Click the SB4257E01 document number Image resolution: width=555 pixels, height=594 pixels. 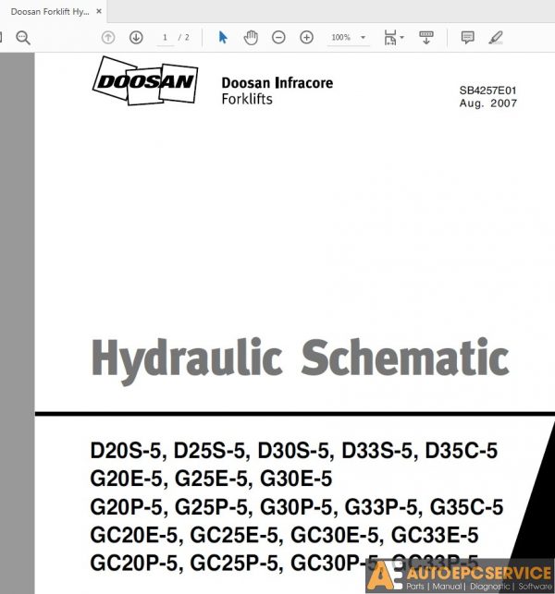coord(487,91)
